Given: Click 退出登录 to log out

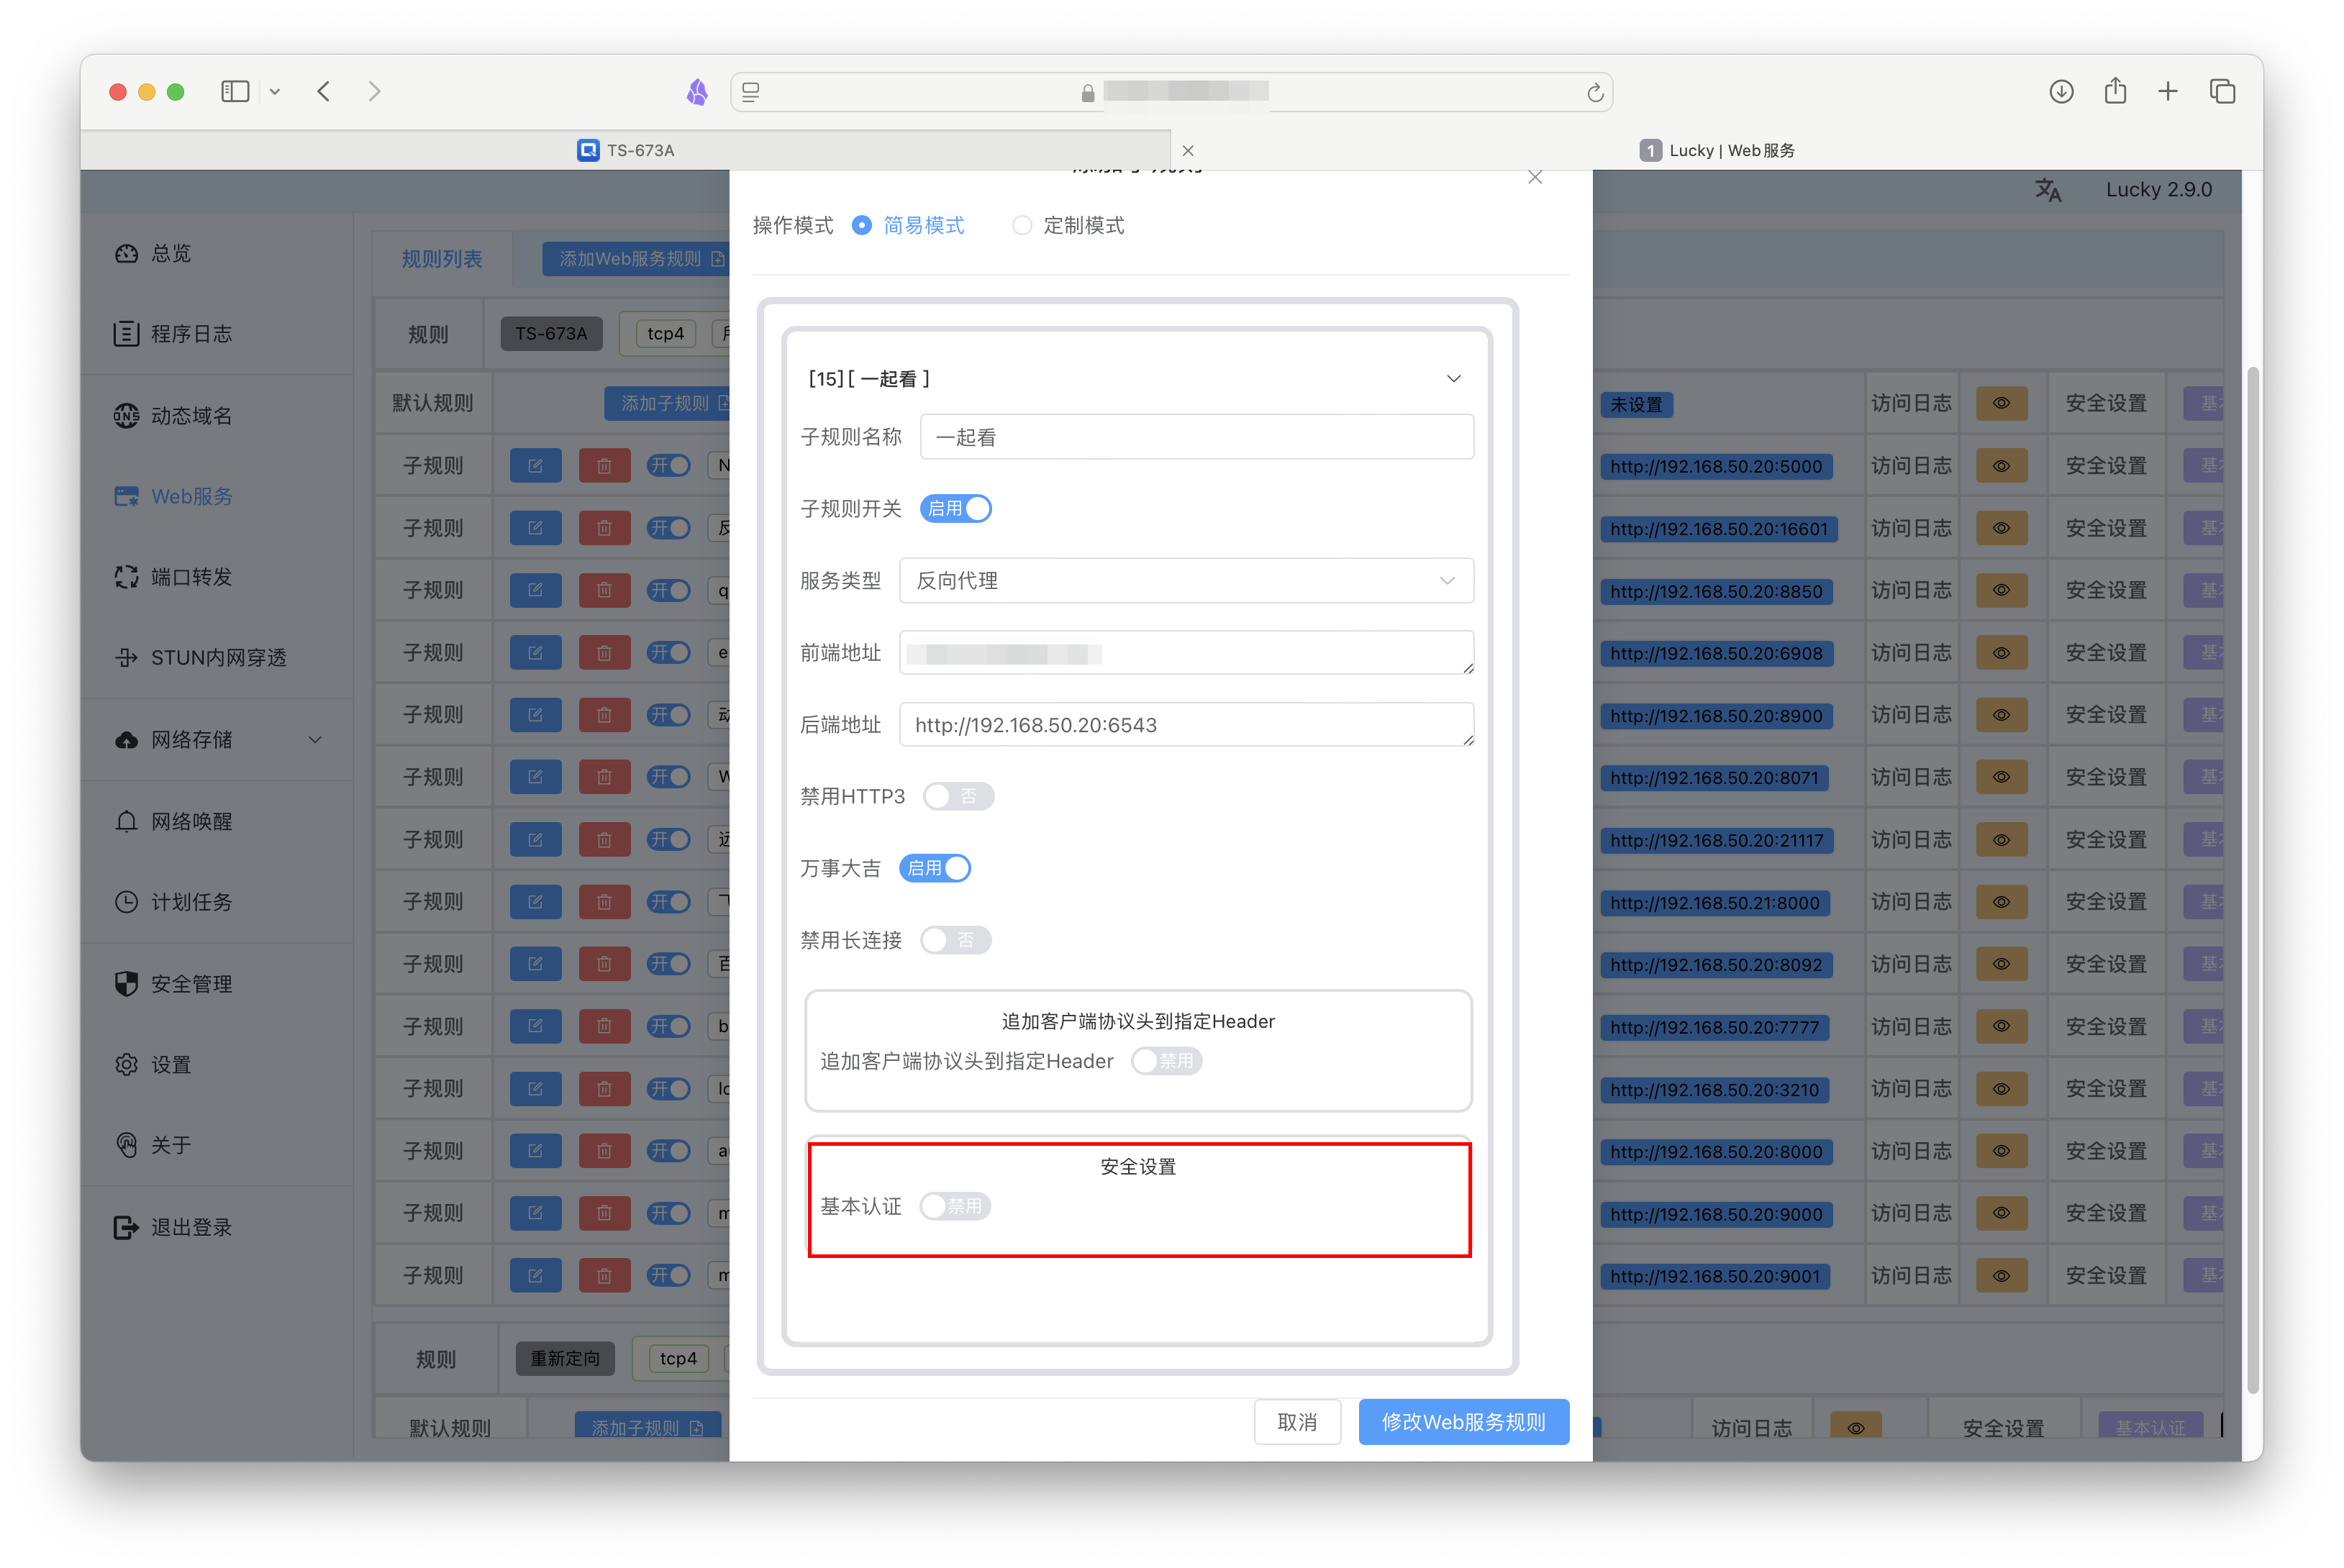Looking at the screenshot, I should (172, 1227).
